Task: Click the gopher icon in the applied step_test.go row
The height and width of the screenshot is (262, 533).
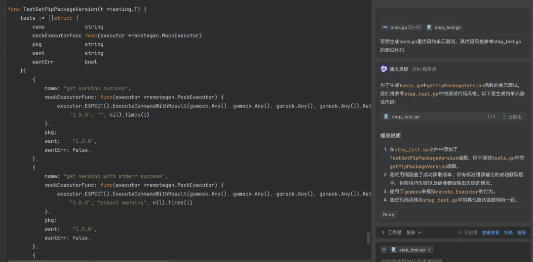Action: 386,117
